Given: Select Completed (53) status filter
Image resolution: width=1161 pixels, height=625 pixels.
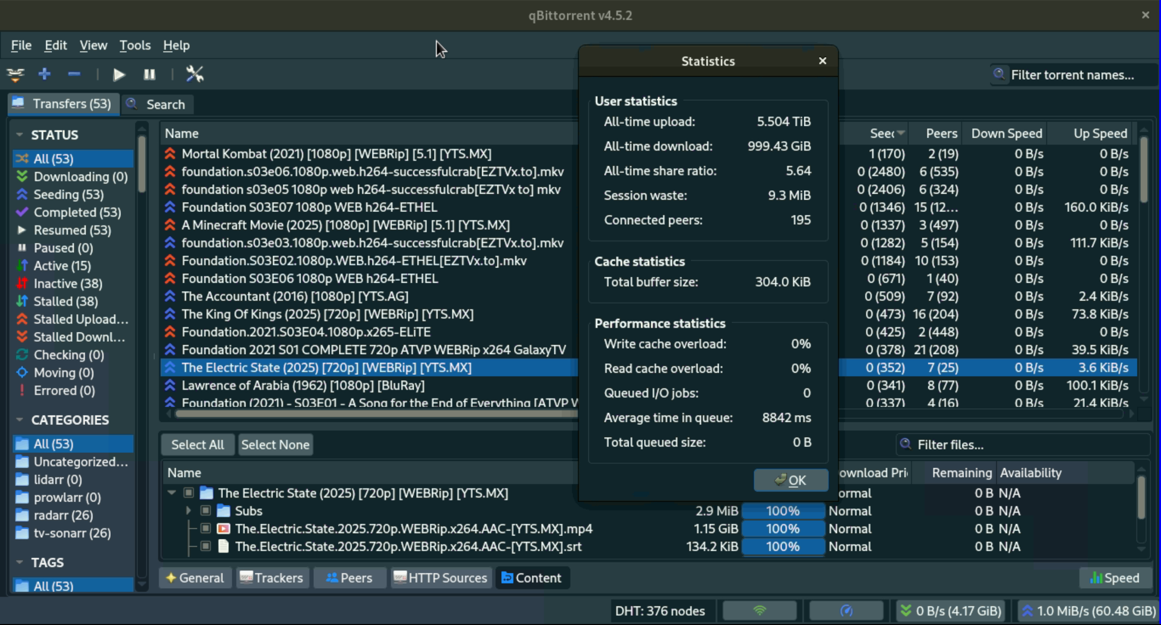Looking at the screenshot, I should pos(73,212).
